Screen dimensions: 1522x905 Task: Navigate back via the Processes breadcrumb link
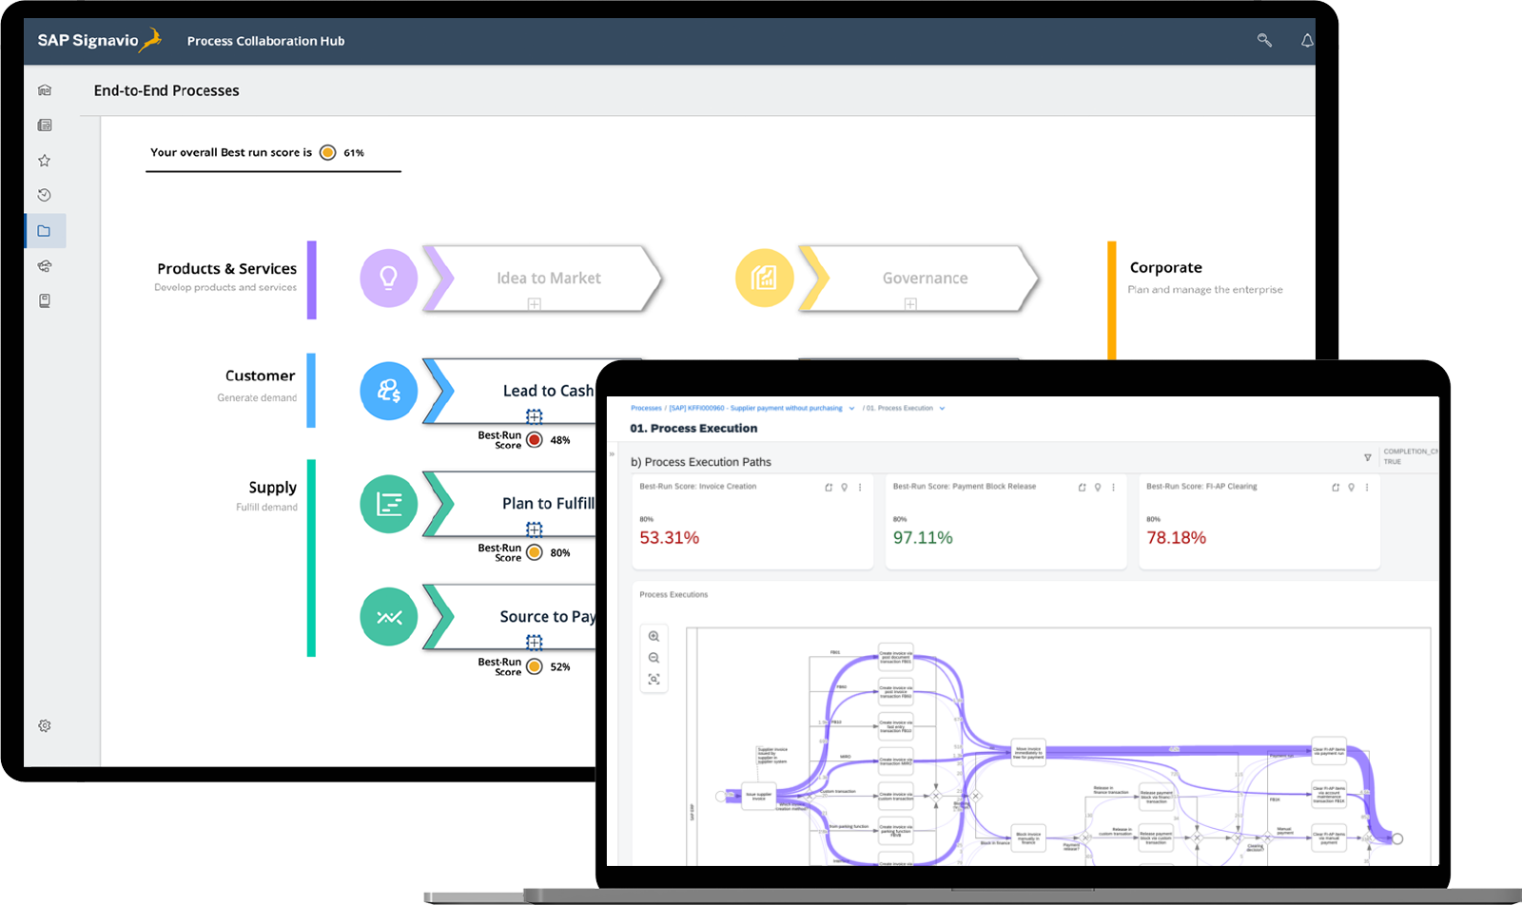point(646,408)
